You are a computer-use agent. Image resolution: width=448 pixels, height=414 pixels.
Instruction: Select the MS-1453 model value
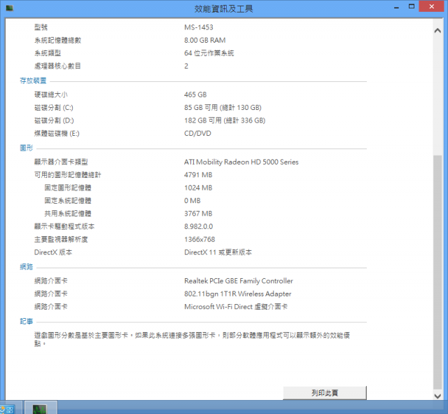click(199, 27)
